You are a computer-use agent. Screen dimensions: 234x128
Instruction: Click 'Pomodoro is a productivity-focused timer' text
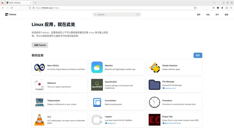[179, 104]
